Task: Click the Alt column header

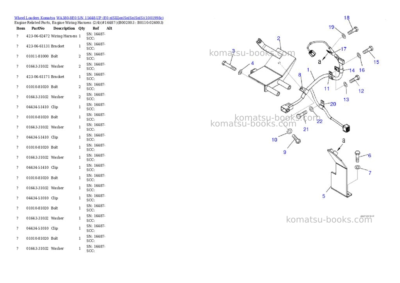Action: [109, 28]
